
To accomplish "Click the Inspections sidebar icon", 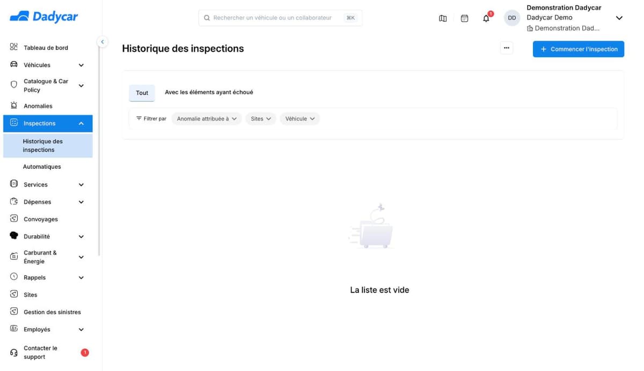I will pos(14,123).
